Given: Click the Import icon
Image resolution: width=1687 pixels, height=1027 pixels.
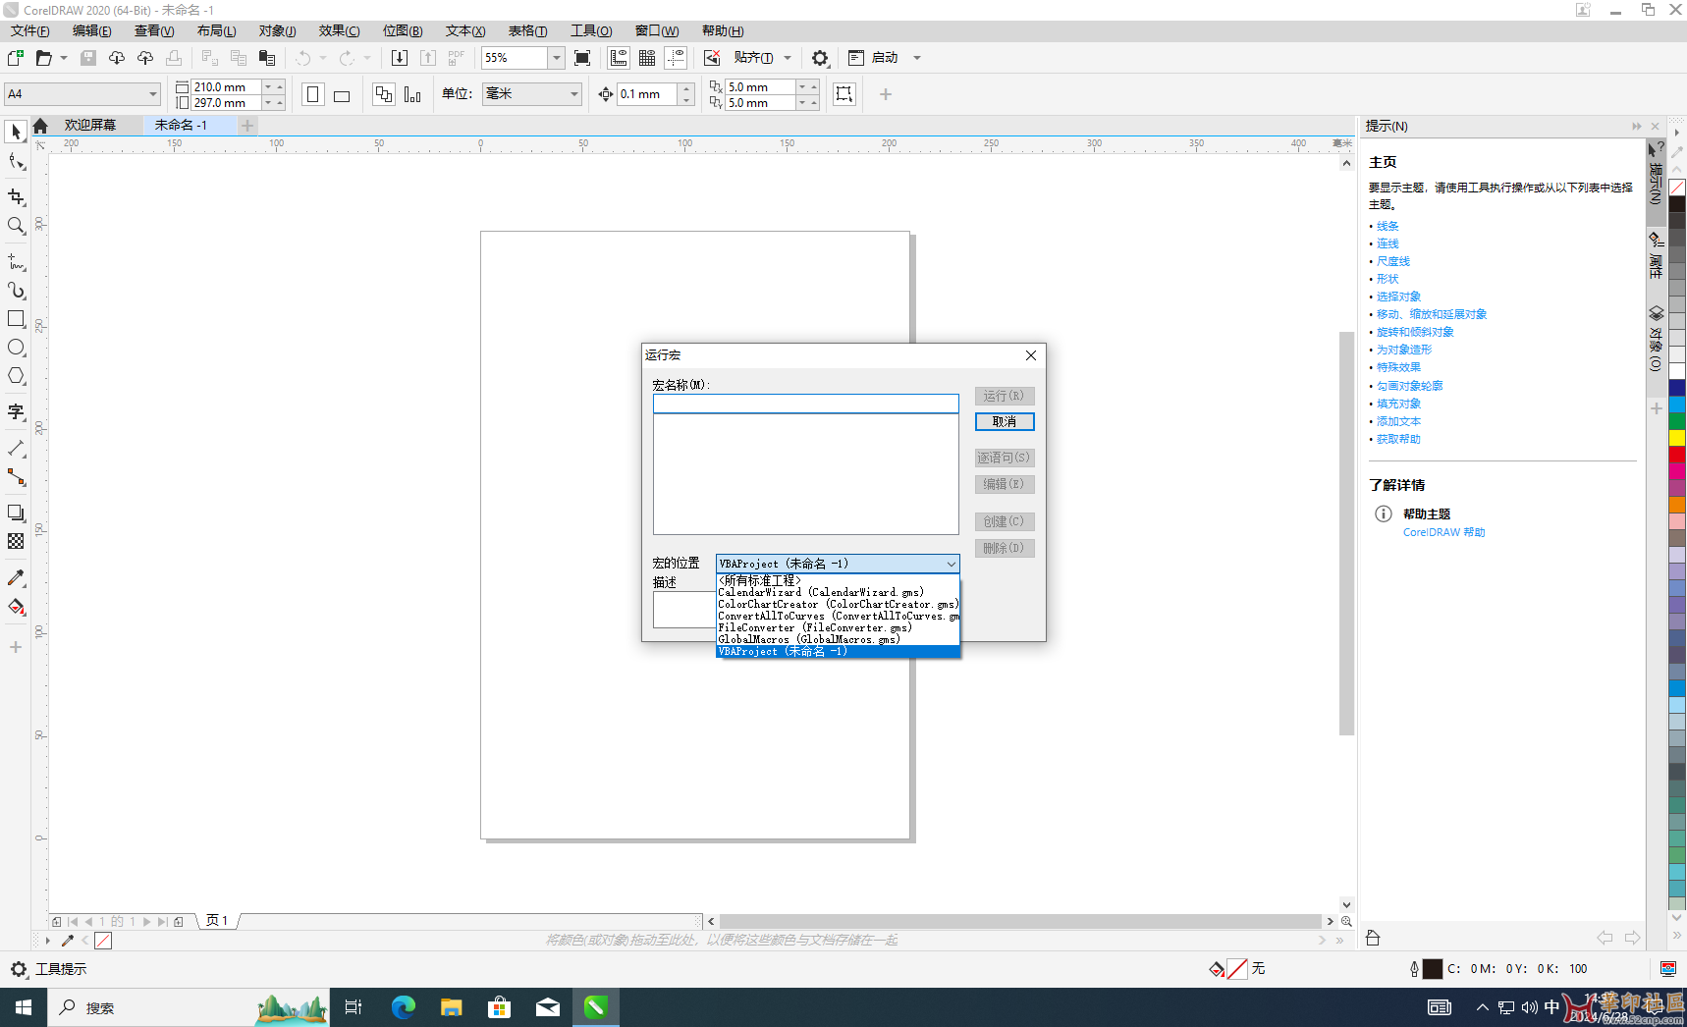Looking at the screenshot, I should (400, 58).
